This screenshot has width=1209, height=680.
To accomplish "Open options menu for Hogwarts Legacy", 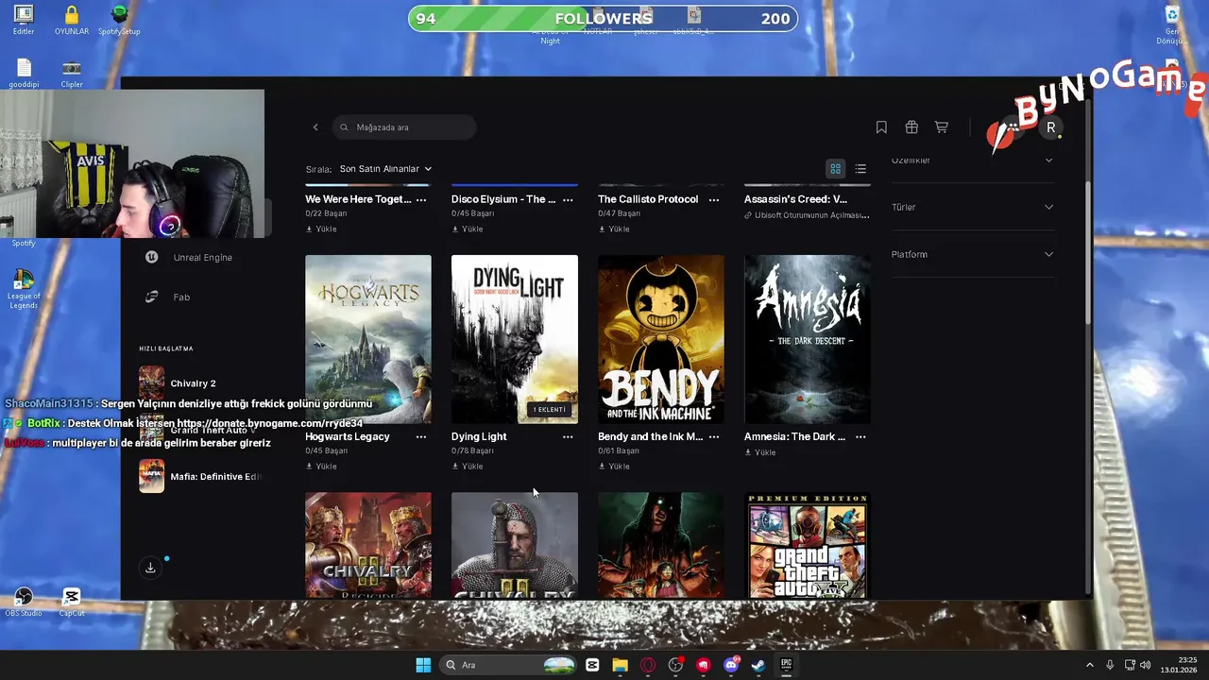I will point(421,436).
